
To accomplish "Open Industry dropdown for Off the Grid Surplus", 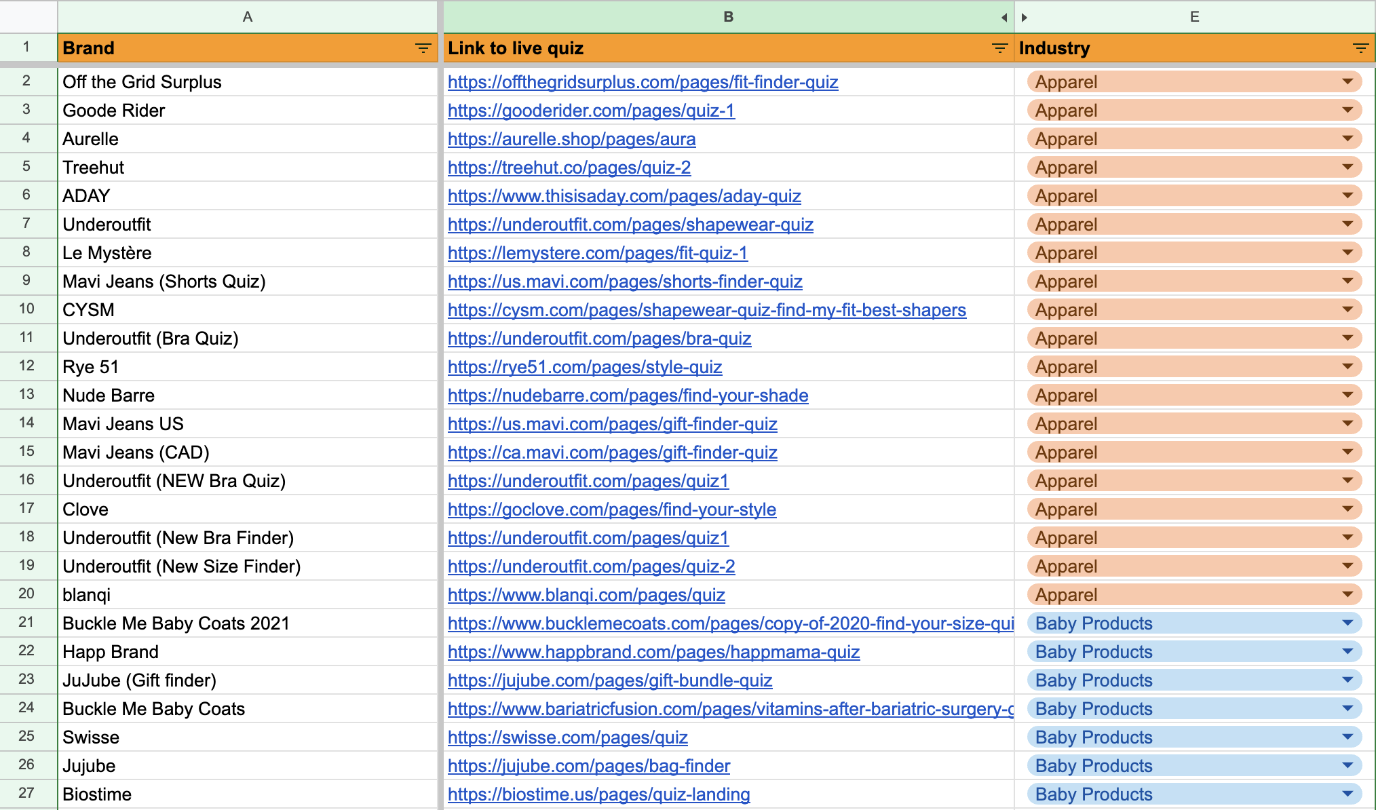I will pos(1348,82).
